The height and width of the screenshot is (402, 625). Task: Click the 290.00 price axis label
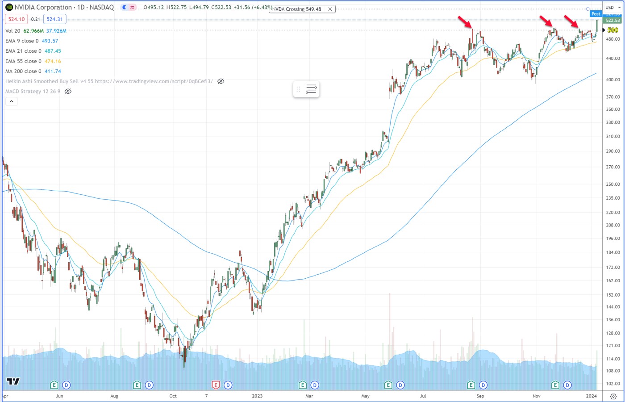[x=612, y=151]
